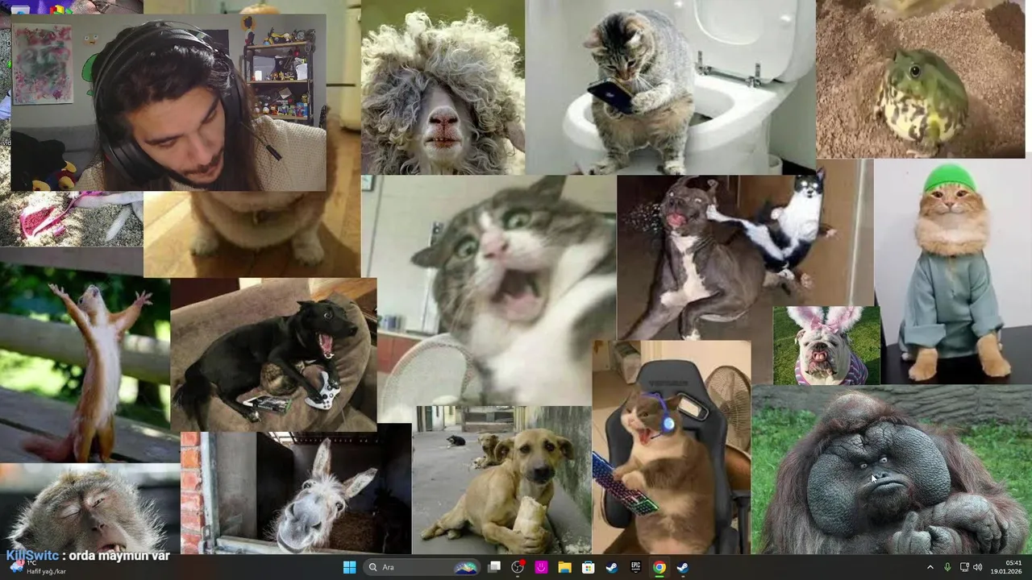
Task: Open the search highlights image in search box
Action: (465, 567)
